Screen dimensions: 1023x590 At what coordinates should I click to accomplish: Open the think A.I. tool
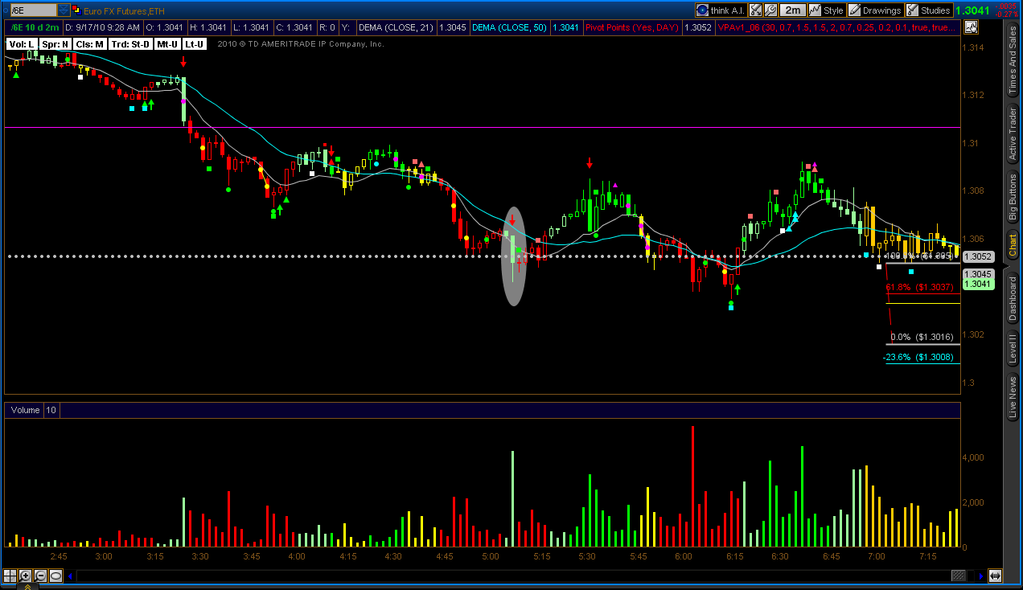point(721,10)
